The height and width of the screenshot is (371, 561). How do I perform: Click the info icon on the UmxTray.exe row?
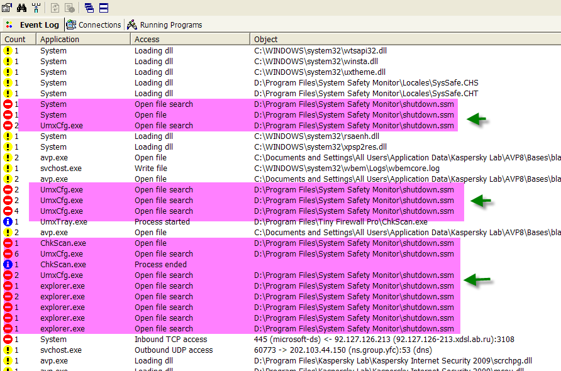coord(8,222)
